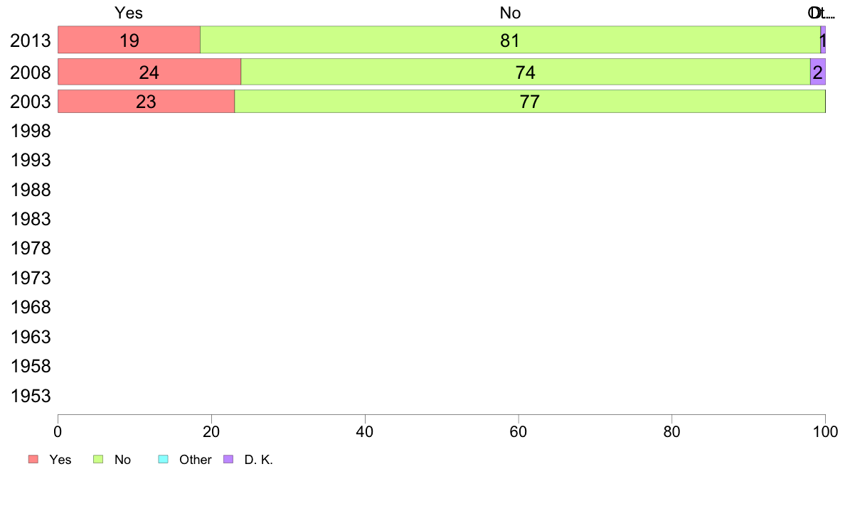Click the 2008 red segment labeled 24
The height and width of the screenshot is (523, 845).
tap(149, 72)
